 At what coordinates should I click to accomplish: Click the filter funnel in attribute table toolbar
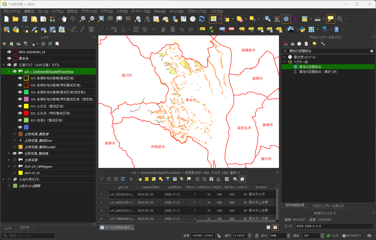point(168,179)
